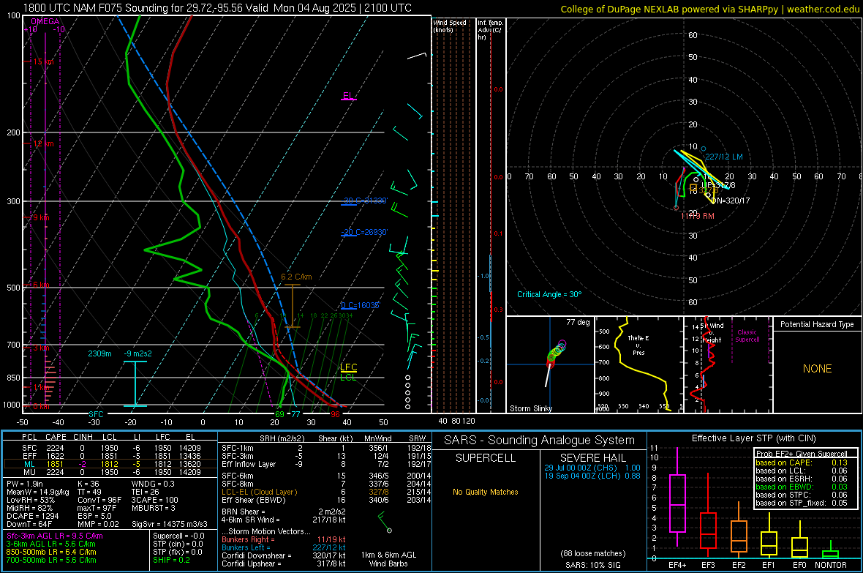
Task: Click the 'Classic Supercell' label
Action: pos(747,336)
